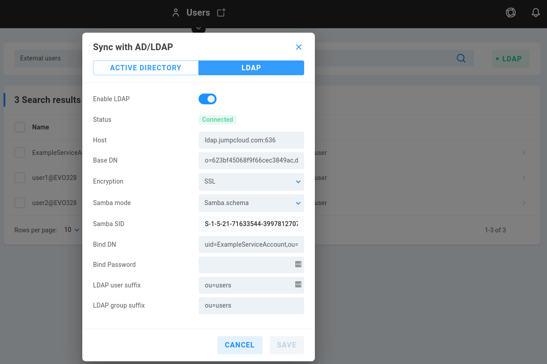The width and height of the screenshot is (547, 364).
Task: Click the Host input field
Action: (251, 140)
